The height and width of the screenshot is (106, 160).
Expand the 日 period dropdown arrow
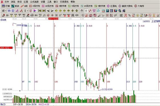[x=6, y=11]
